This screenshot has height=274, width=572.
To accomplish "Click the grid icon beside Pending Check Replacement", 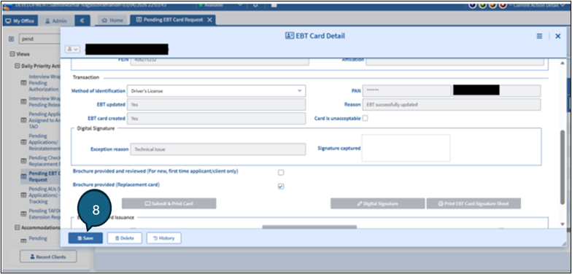I will (23, 160).
